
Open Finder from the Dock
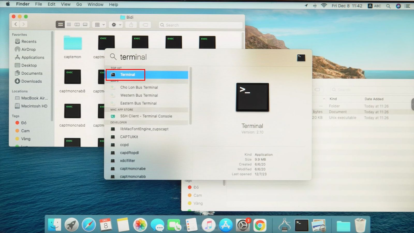pyautogui.click(x=55, y=225)
